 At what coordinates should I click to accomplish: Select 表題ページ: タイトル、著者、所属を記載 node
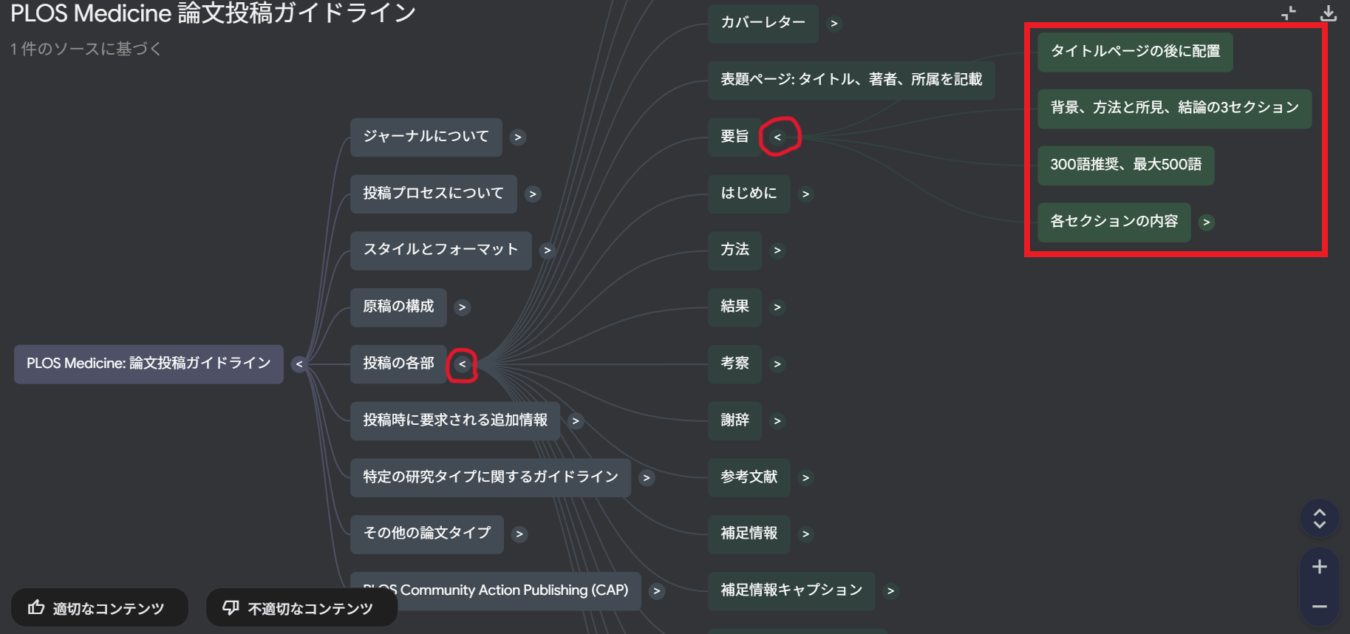[851, 80]
